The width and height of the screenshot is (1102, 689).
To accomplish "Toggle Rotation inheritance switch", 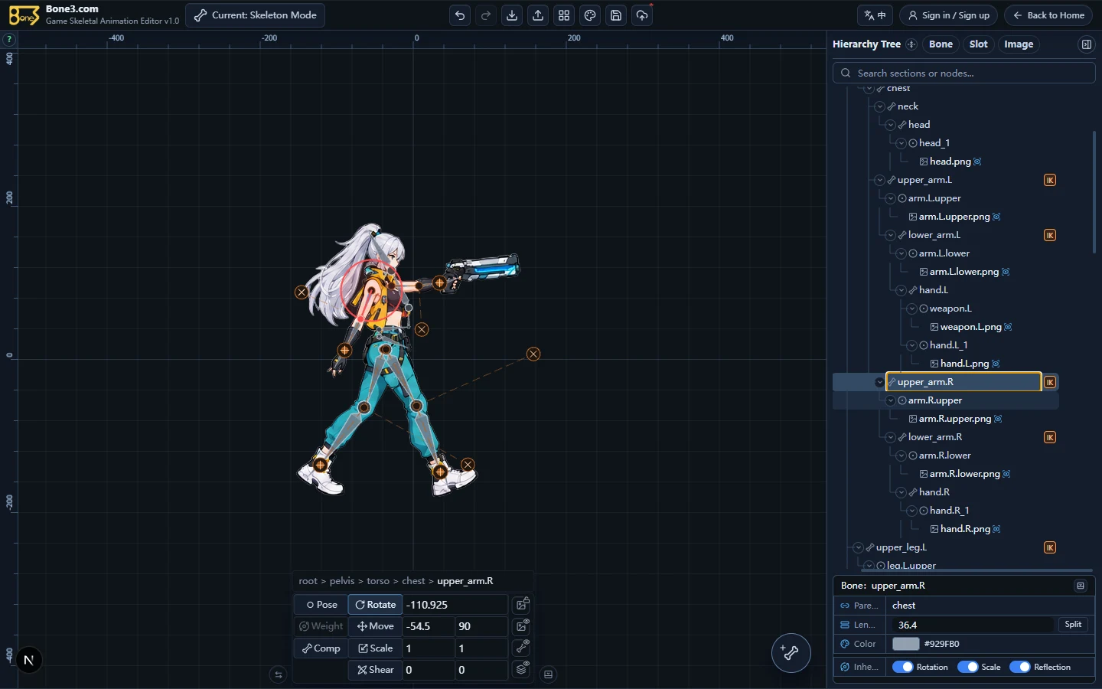I will click(x=903, y=667).
